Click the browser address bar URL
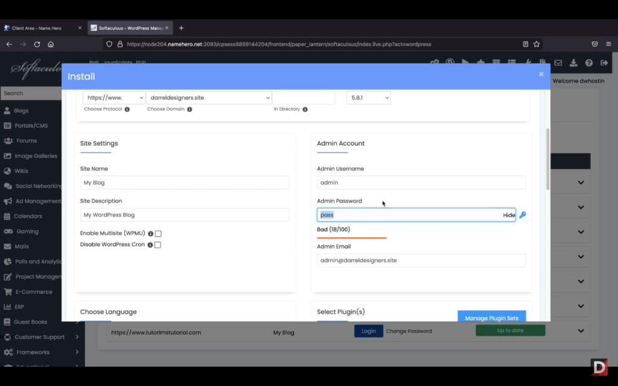The width and height of the screenshot is (618, 386). [279, 44]
